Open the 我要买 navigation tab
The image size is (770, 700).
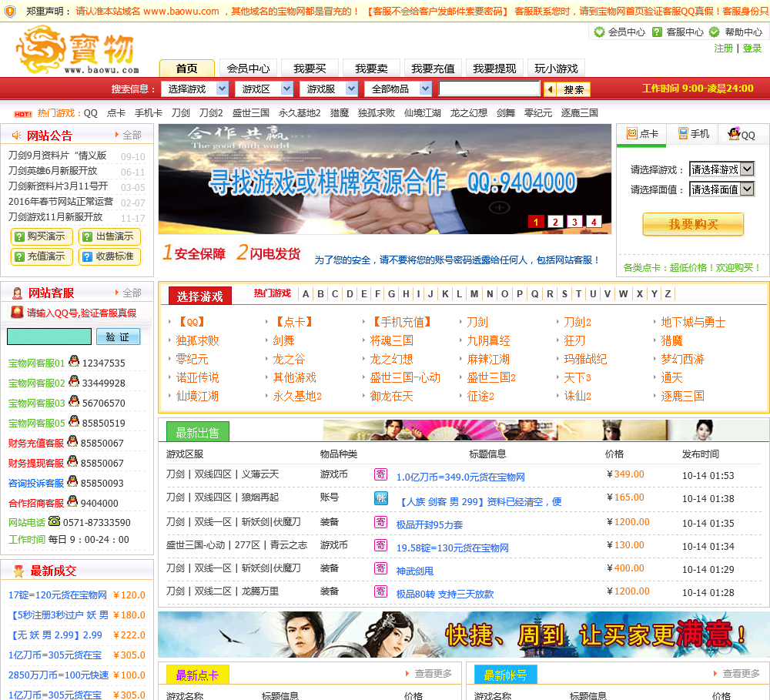coord(310,69)
